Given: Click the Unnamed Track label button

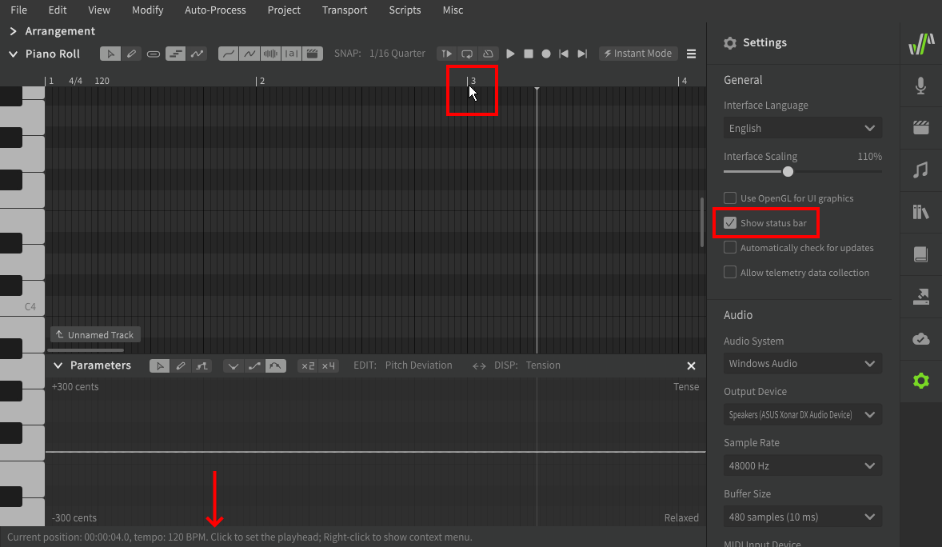Looking at the screenshot, I should [x=95, y=335].
